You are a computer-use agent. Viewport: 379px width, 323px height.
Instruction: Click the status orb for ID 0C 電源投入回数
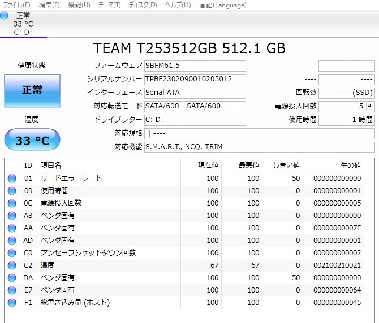point(12,203)
